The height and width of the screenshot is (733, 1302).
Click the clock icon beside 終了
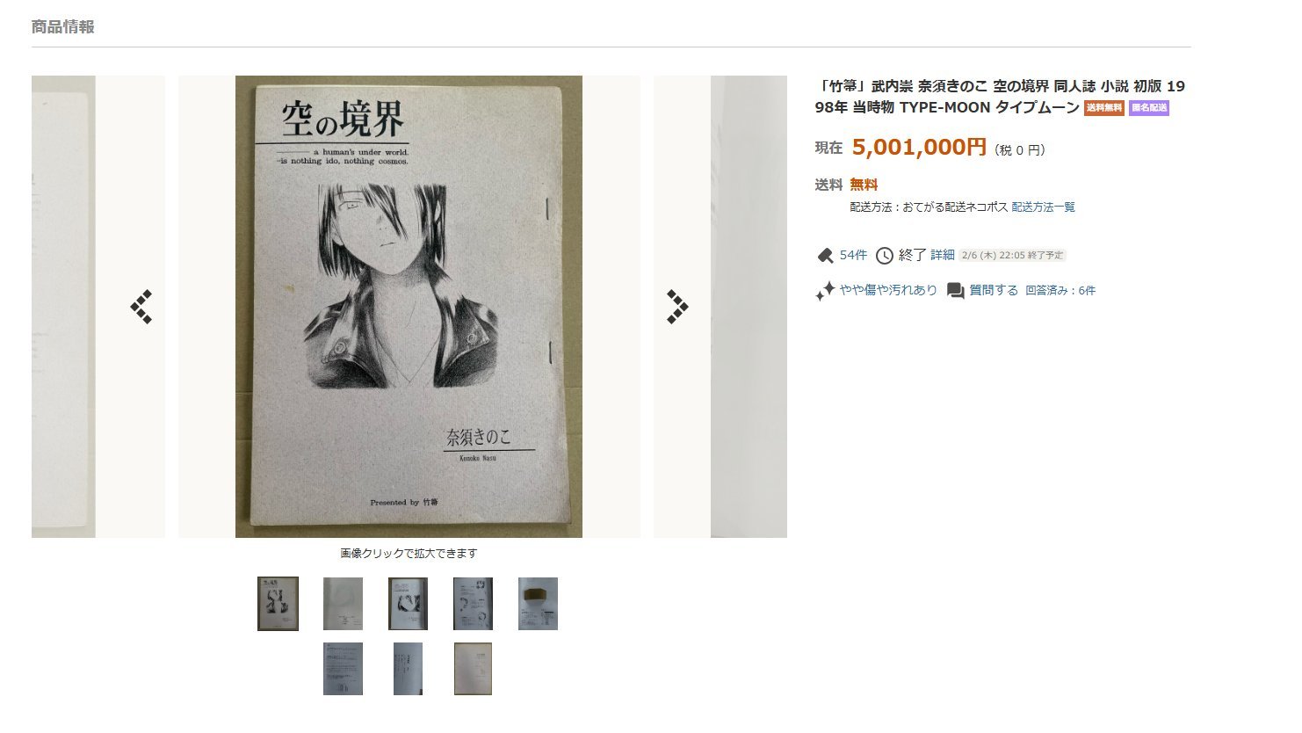(885, 256)
